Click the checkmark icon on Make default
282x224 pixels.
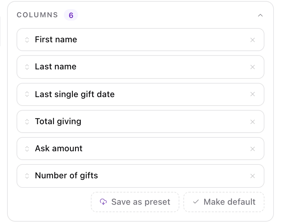pos(196,202)
